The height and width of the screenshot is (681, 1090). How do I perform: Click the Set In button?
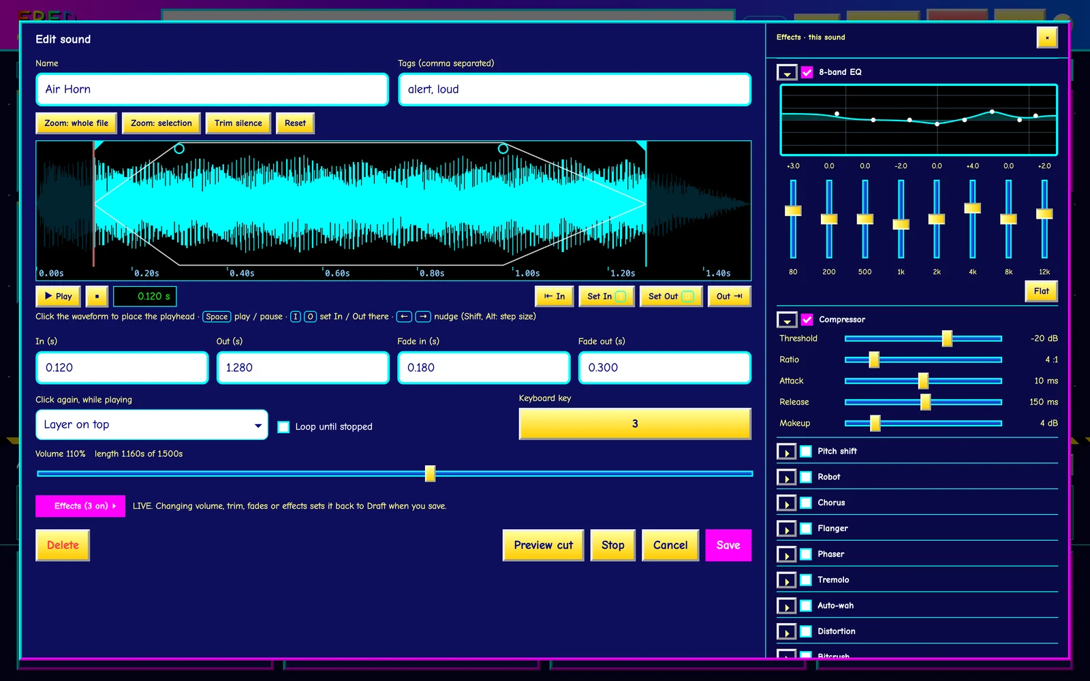click(606, 296)
